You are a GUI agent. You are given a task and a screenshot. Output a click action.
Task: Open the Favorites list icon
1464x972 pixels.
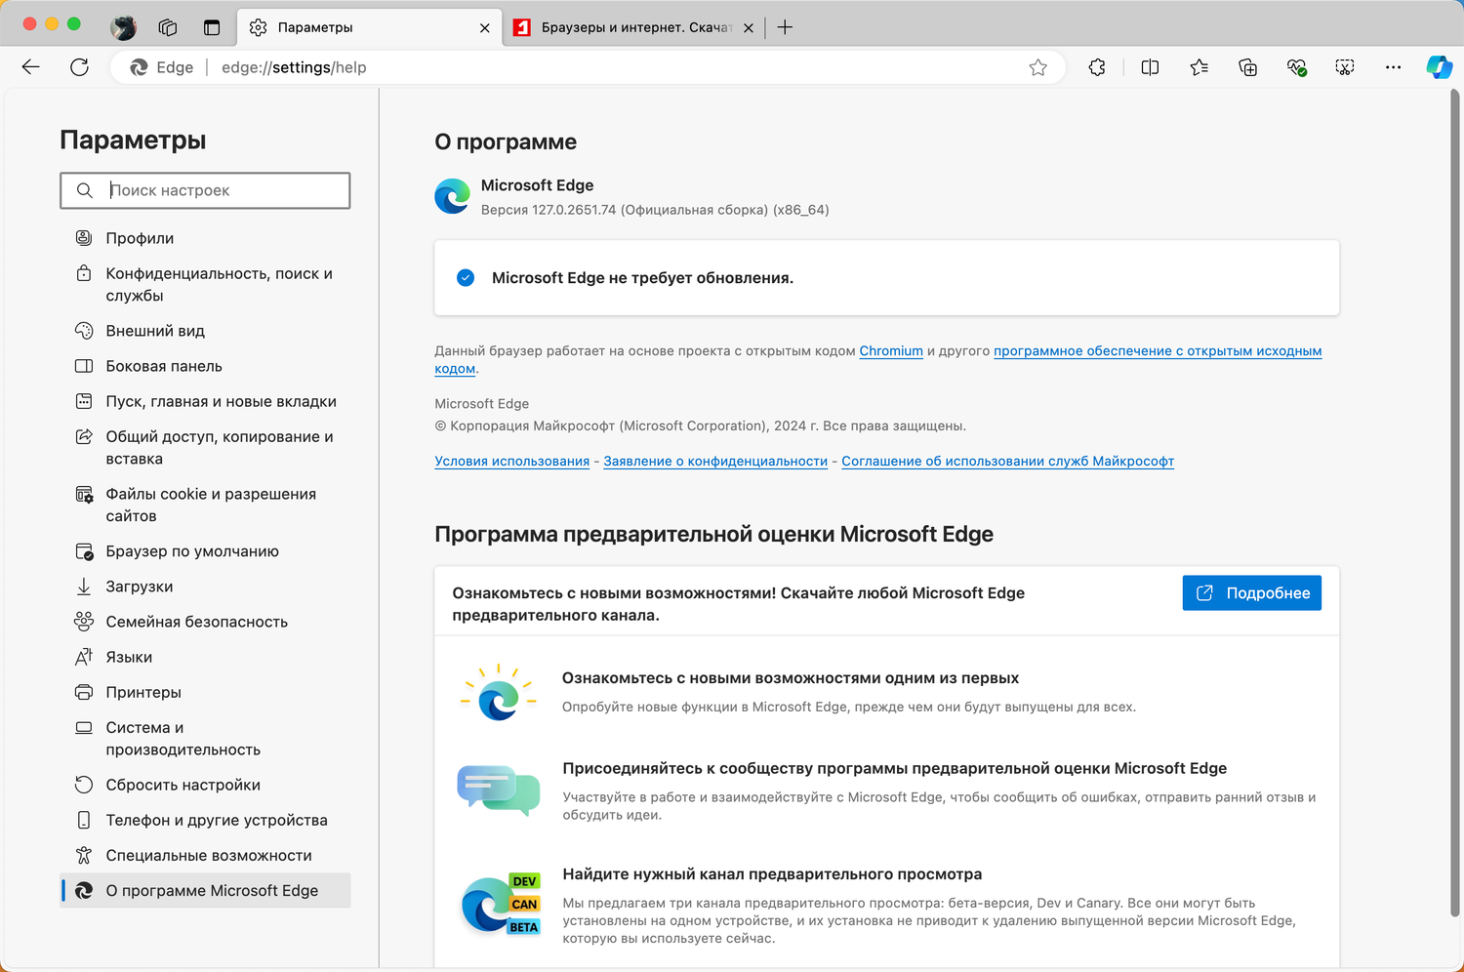click(1199, 67)
